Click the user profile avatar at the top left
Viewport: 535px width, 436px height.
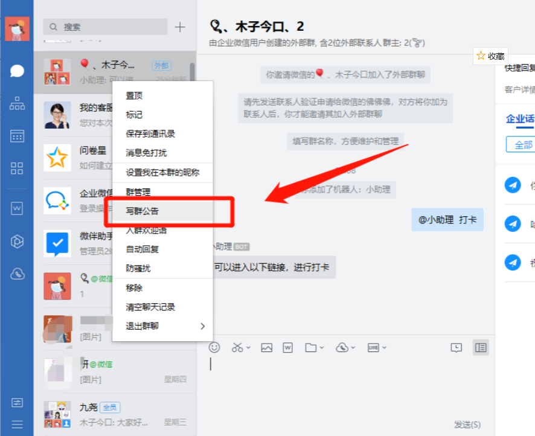click(17, 28)
